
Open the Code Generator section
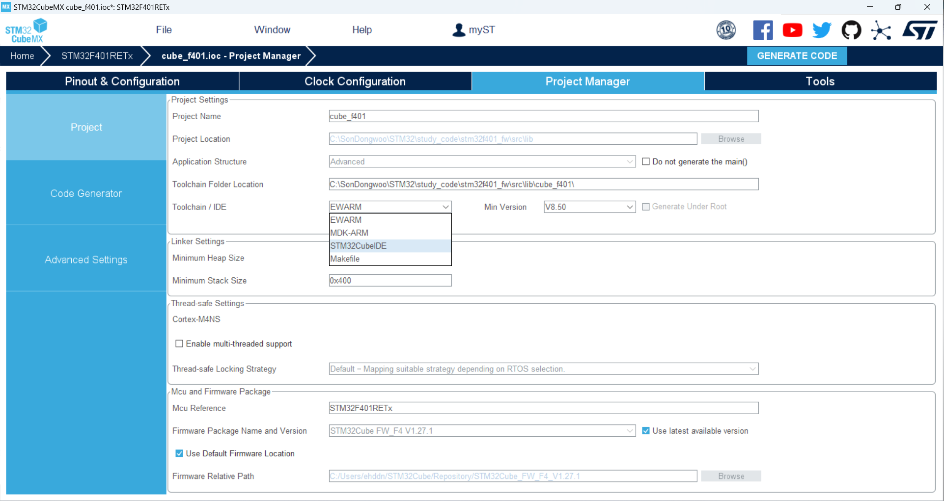click(x=86, y=193)
